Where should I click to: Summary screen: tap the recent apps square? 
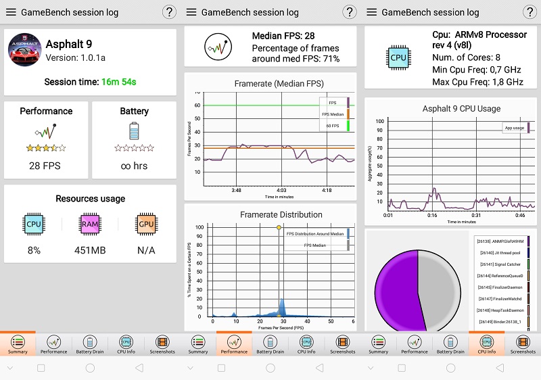pos(41,368)
